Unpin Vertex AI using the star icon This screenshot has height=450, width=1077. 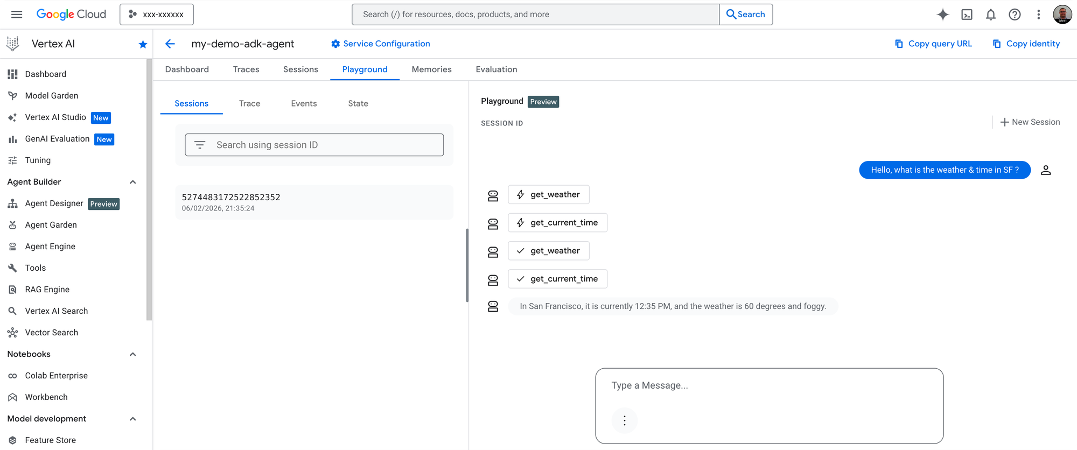143,44
